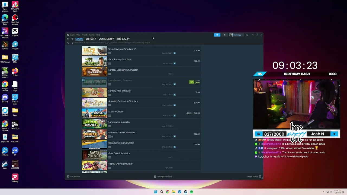Select Amazing Cultivation Simulator title
The height and width of the screenshot is (195, 347).
[123, 101]
